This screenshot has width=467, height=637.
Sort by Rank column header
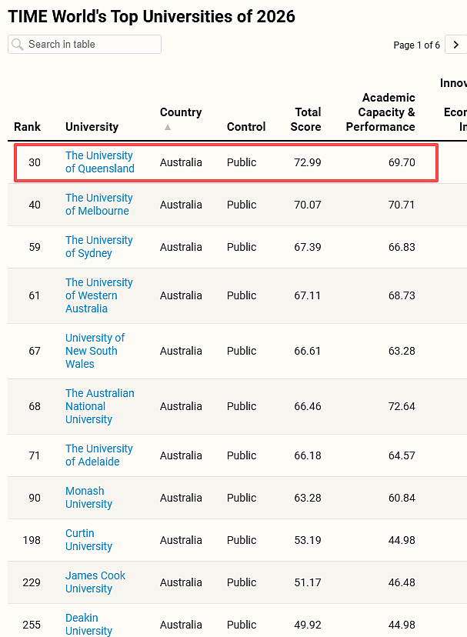pyautogui.click(x=27, y=127)
